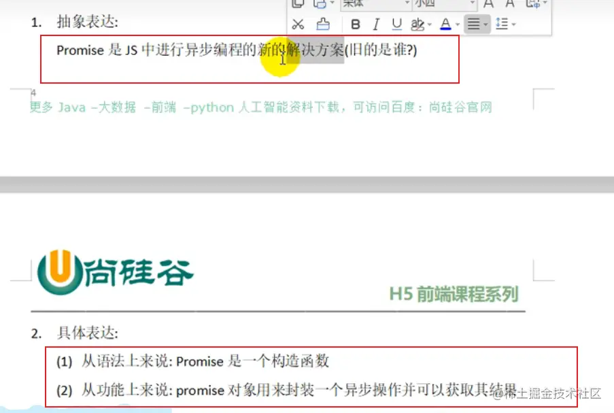The height and width of the screenshot is (413, 614).
Task: Click the text '(旧的是谁?)'
Action: pyautogui.click(x=381, y=50)
